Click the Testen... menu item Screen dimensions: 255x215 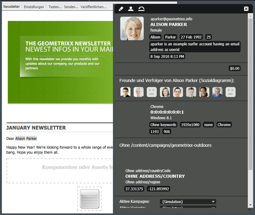(x=55, y=7)
